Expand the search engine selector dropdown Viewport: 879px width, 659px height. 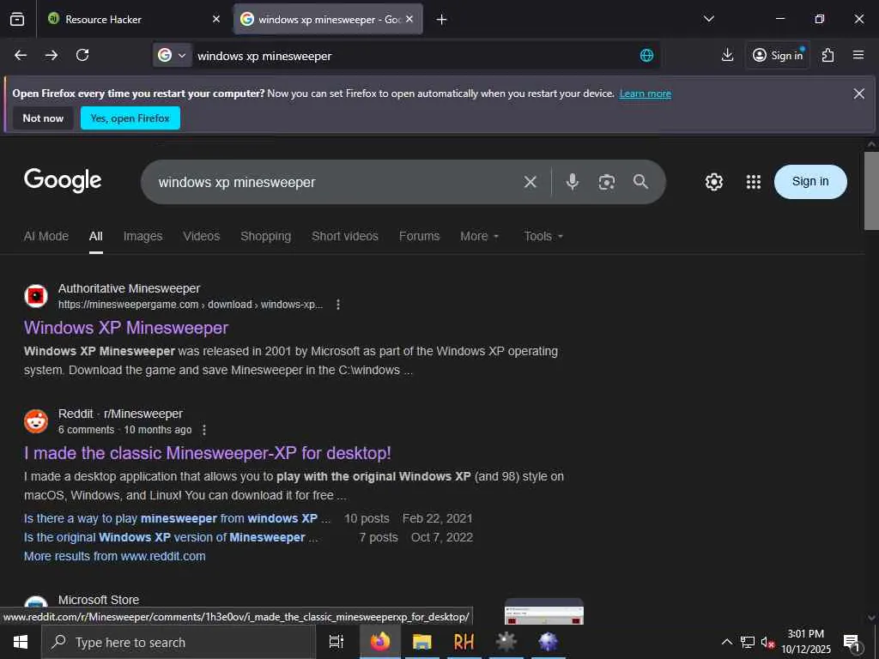(173, 55)
